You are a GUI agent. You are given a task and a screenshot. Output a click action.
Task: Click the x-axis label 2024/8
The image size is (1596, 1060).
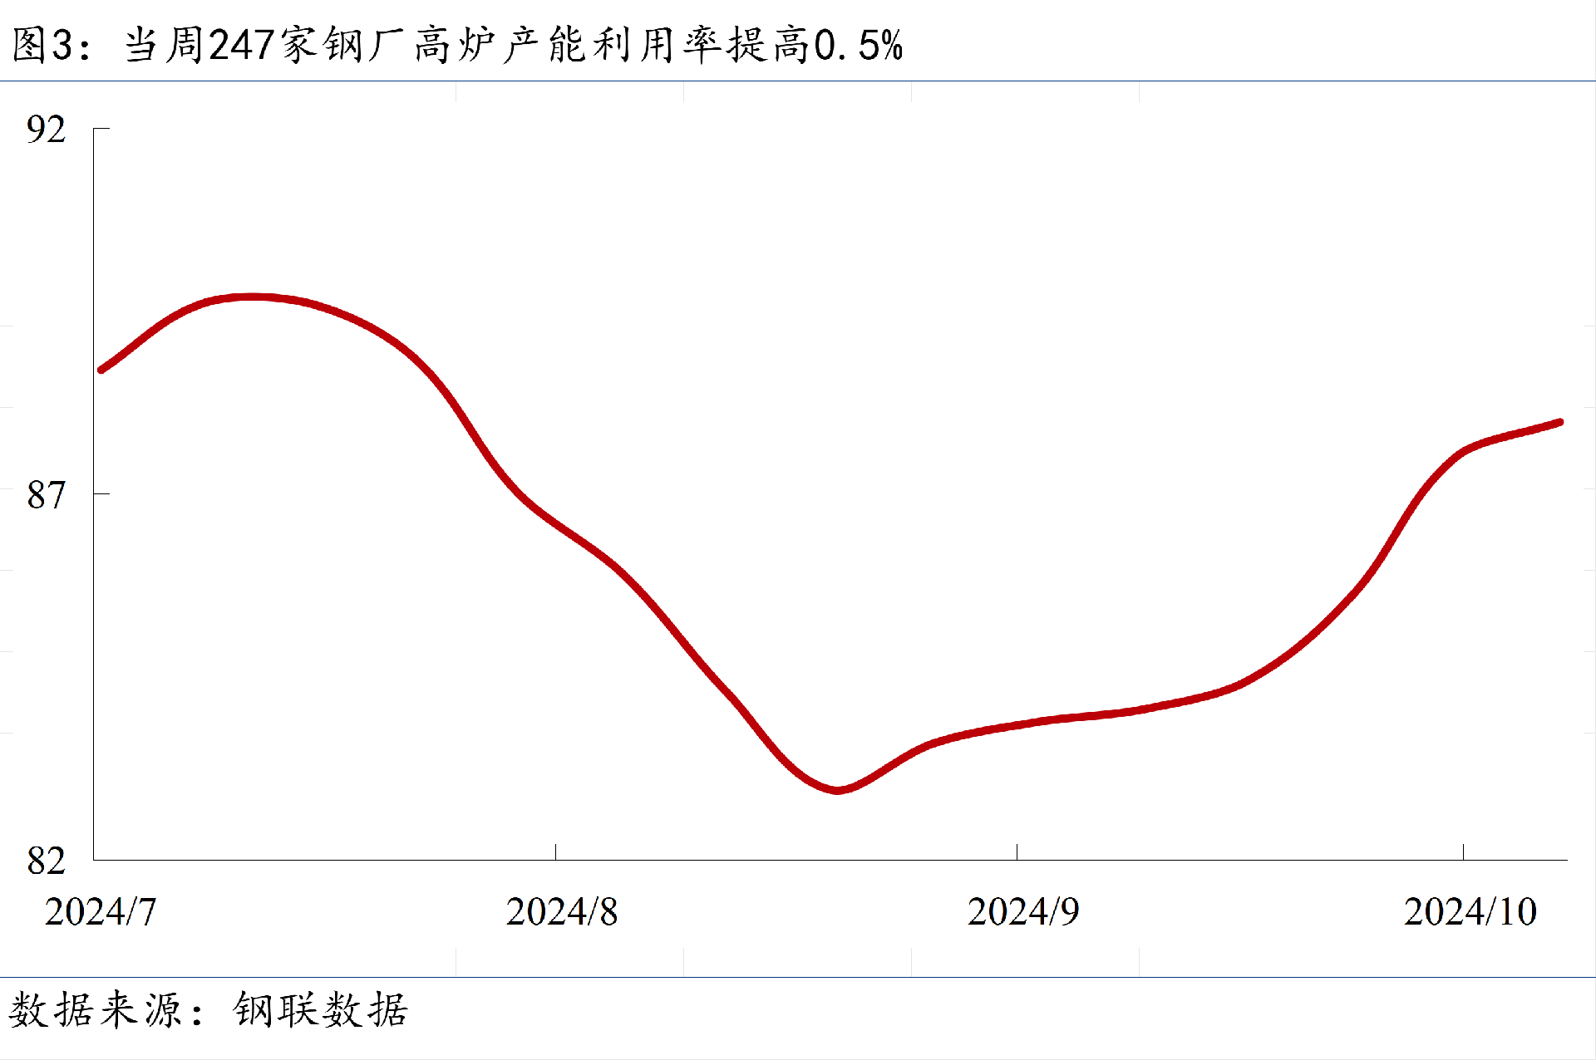[561, 912]
